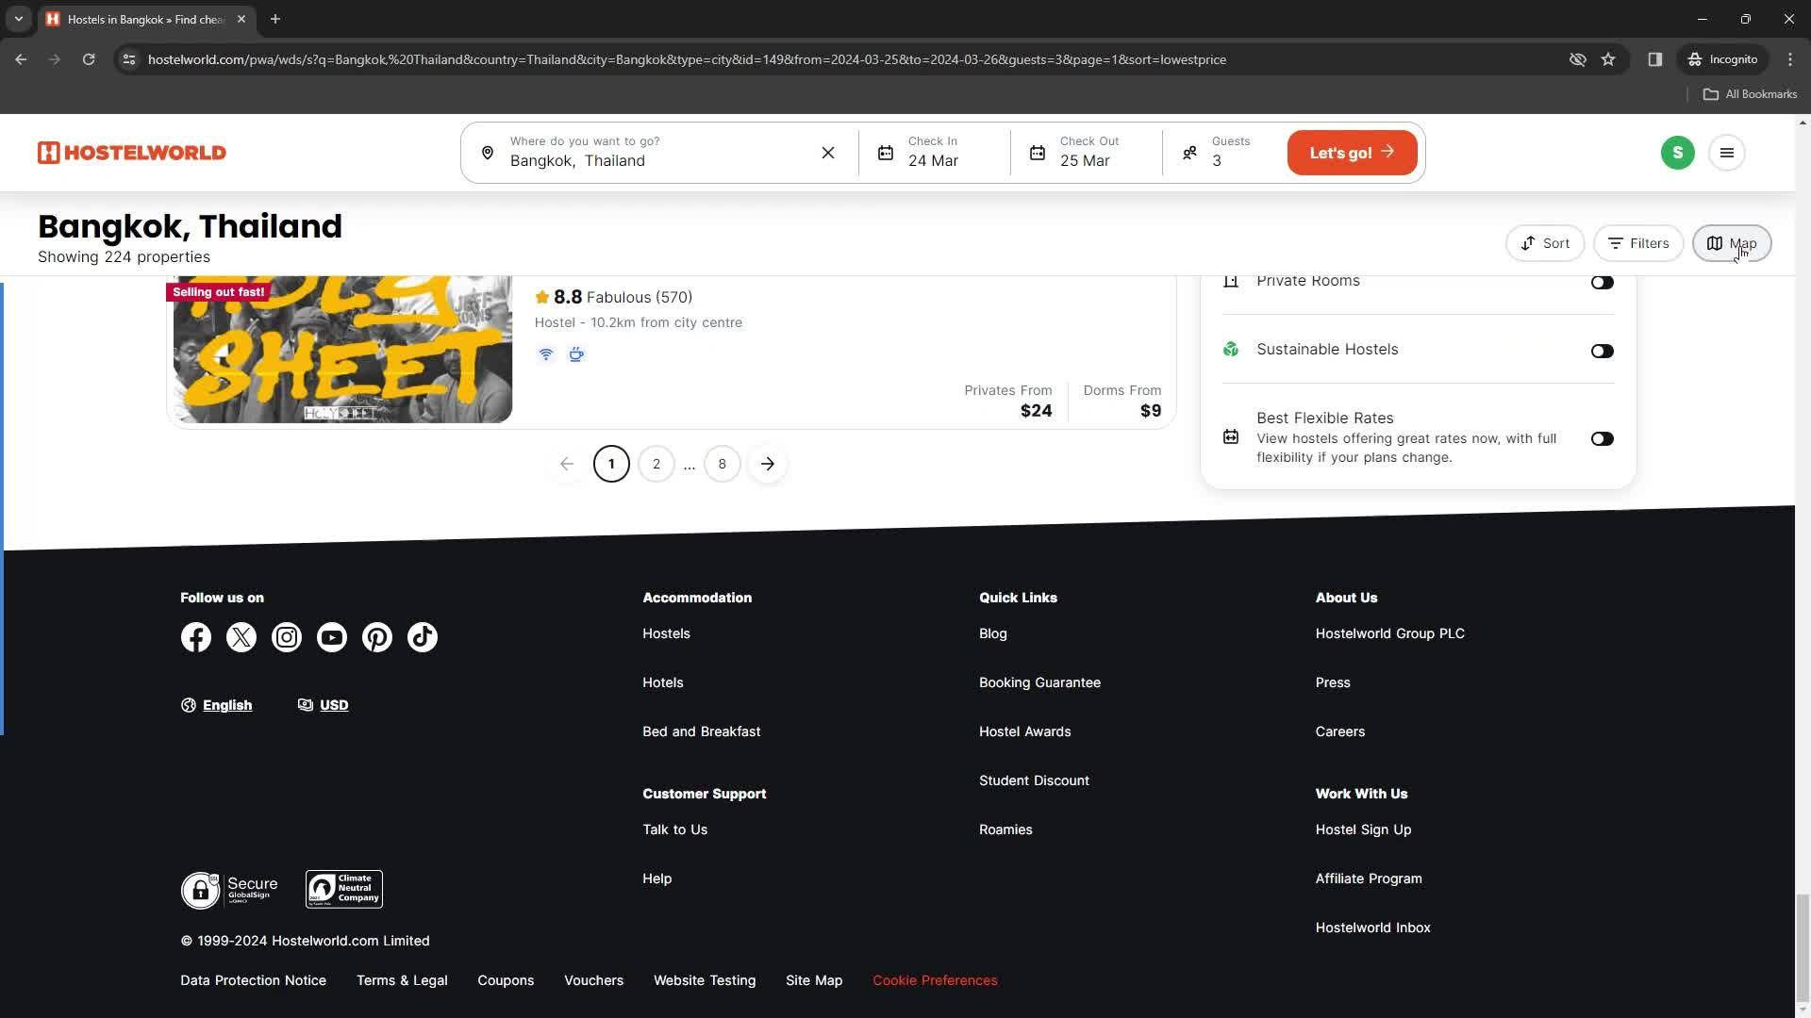Open Chrome three-dot menu
The height and width of the screenshot is (1018, 1811).
tap(1790, 59)
